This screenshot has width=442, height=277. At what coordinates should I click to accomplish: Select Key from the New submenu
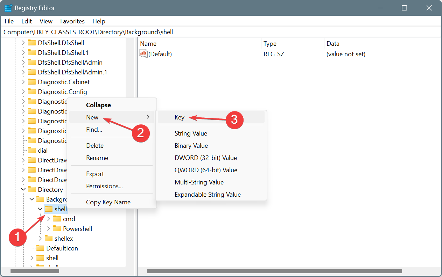tap(180, 117)
